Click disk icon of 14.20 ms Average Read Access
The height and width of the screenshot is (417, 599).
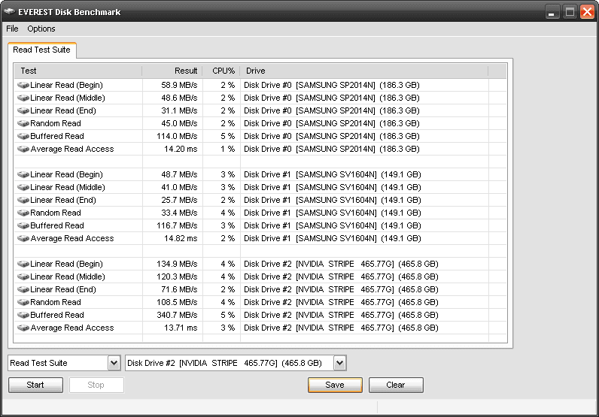pyautogui.click(x=23, y=149)
